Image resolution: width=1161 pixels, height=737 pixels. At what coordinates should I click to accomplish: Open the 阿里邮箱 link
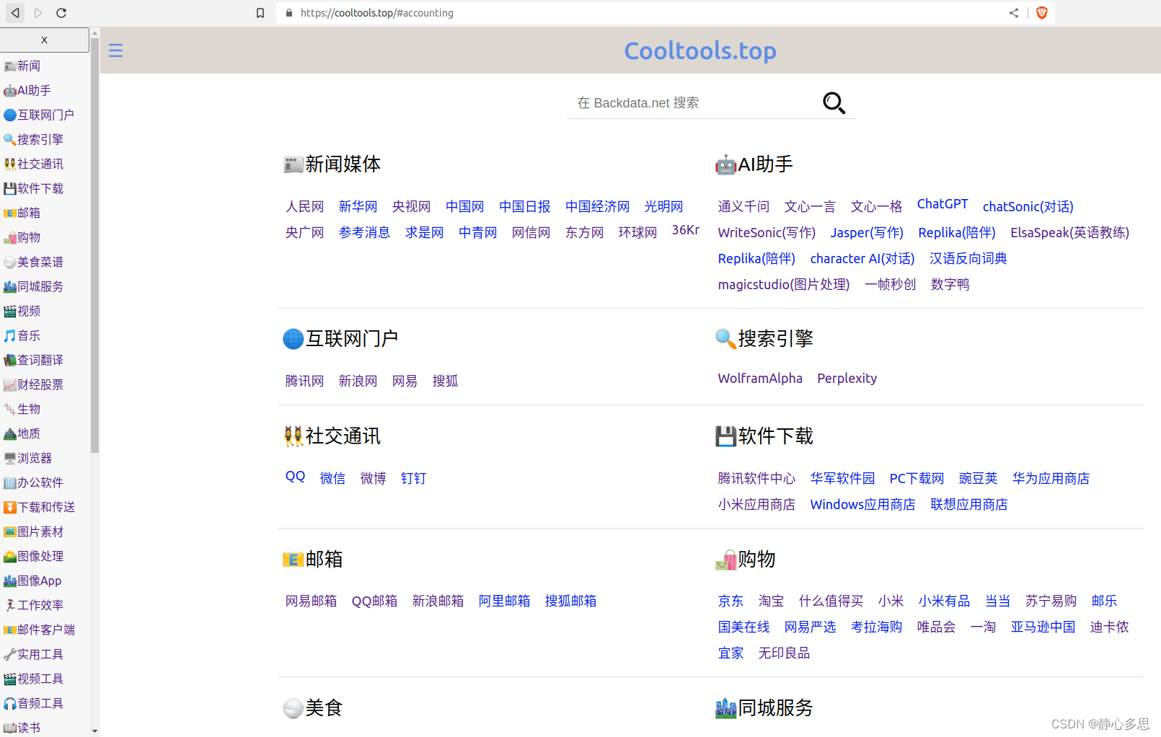pos(504,601)
